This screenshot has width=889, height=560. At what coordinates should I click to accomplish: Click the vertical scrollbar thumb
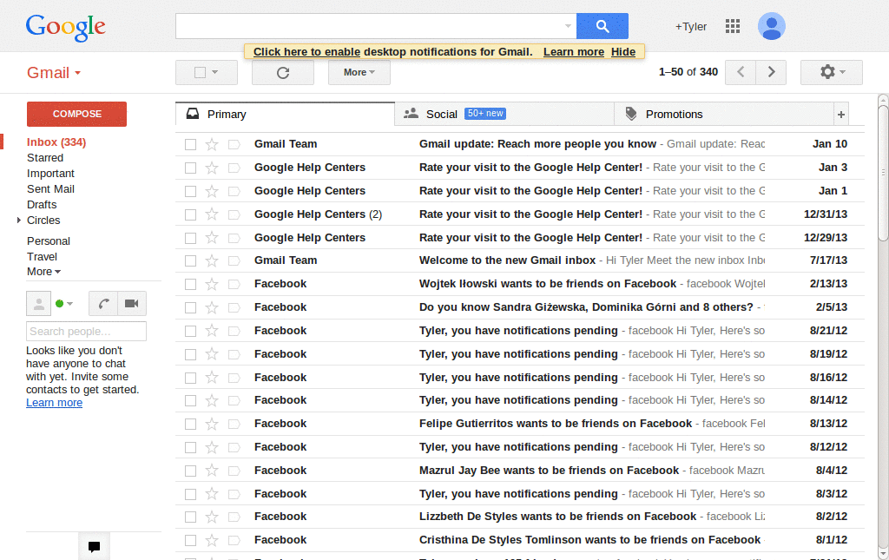[x=883, y=173]
